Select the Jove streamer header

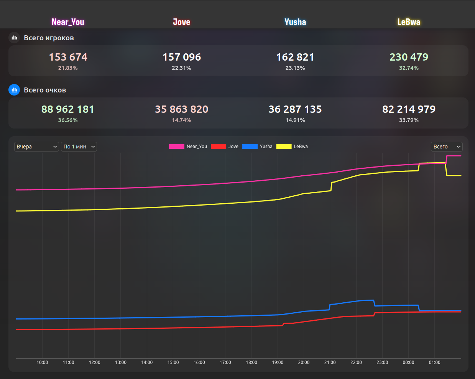[x=181, y=22]
